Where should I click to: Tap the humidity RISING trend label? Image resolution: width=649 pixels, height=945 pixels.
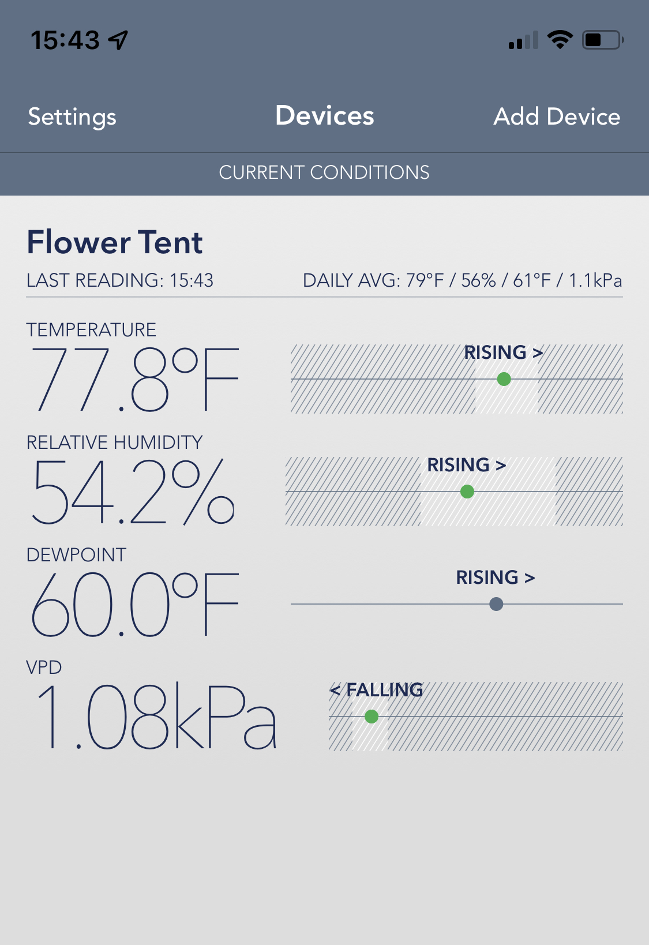(466, 465)
